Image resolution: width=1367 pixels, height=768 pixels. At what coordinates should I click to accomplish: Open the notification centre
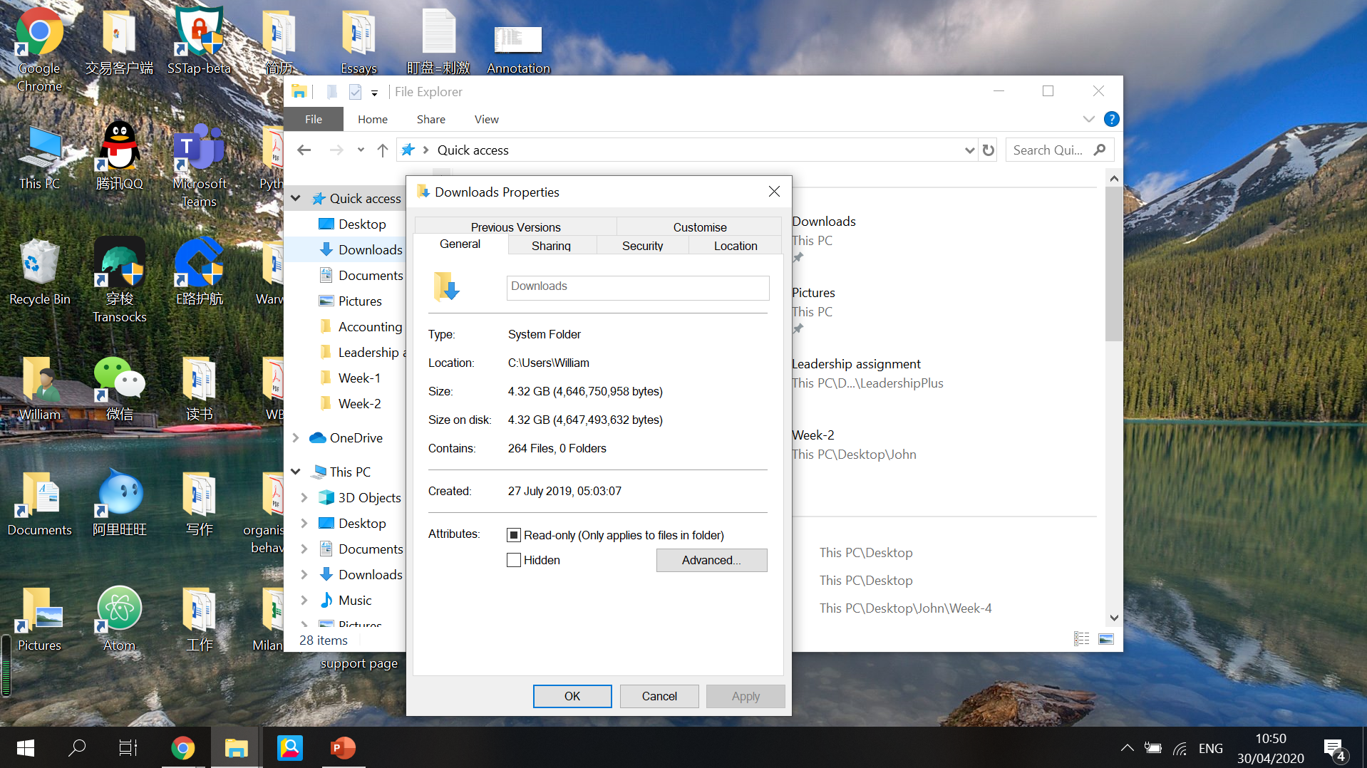[x=1335, y=749]
